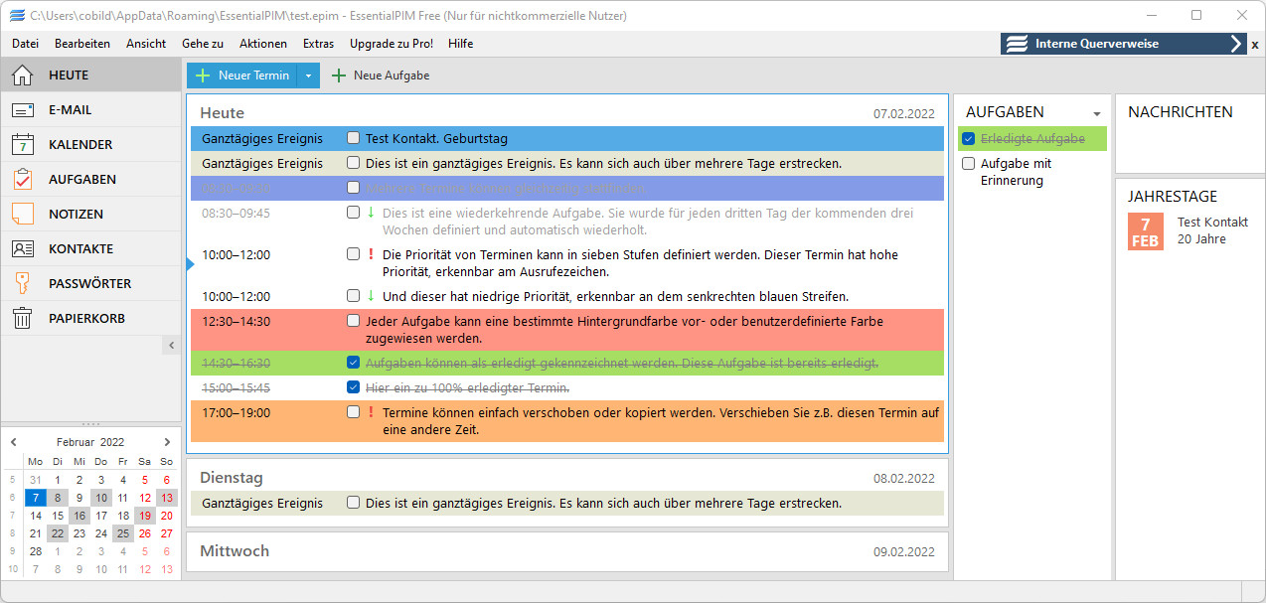Uncheck the Erledigte Aufgabe filter
The width and height of the screenshot is (1266, 603).
[969, 139]
